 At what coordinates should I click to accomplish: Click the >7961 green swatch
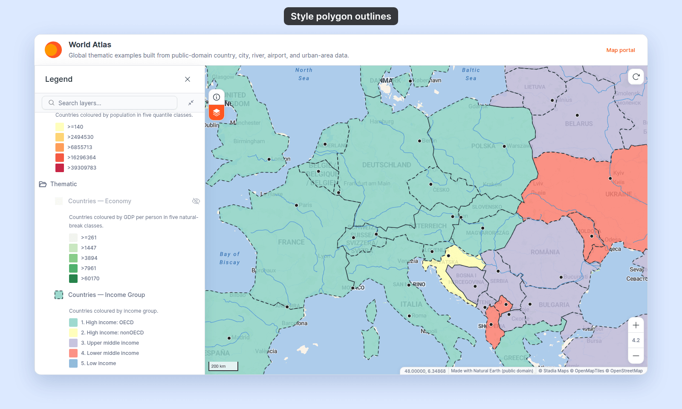(x=73, y=268)
